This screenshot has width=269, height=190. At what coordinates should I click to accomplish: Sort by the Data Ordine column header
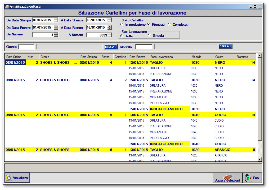[15, 57]
